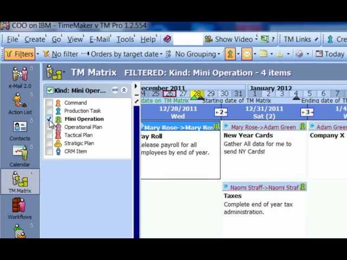The image size is (347, 260).
Task: Uncheck the Mini Operation checkbox
Action: 49,119
